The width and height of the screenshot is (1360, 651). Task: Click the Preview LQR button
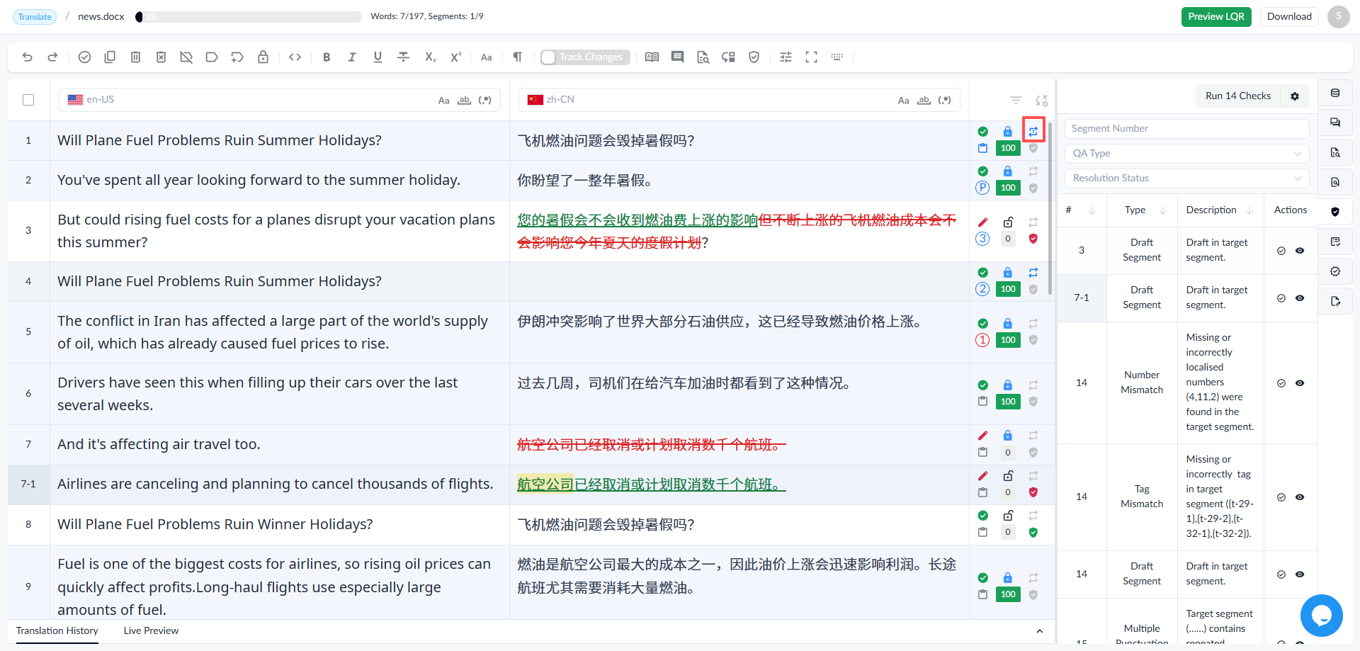click(1216, 16)
